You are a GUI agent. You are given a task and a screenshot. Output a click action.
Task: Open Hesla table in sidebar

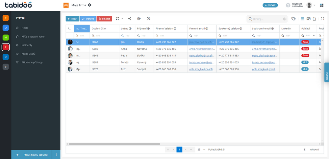[x=25, y=28]
